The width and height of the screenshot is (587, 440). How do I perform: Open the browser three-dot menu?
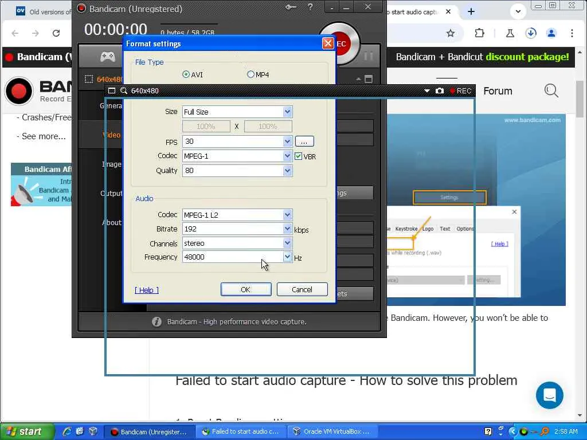pyautogui.click(x=572, y=33)
